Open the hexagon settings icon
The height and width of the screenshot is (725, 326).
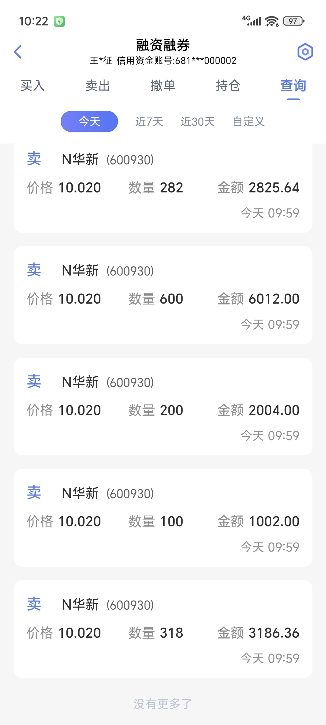(x=305, y=52)
